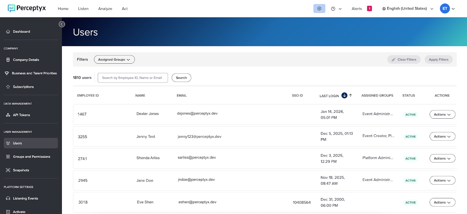This screenshot has width=467, height=214.
Task: Open the Listen menu
Action: (83, 9)
